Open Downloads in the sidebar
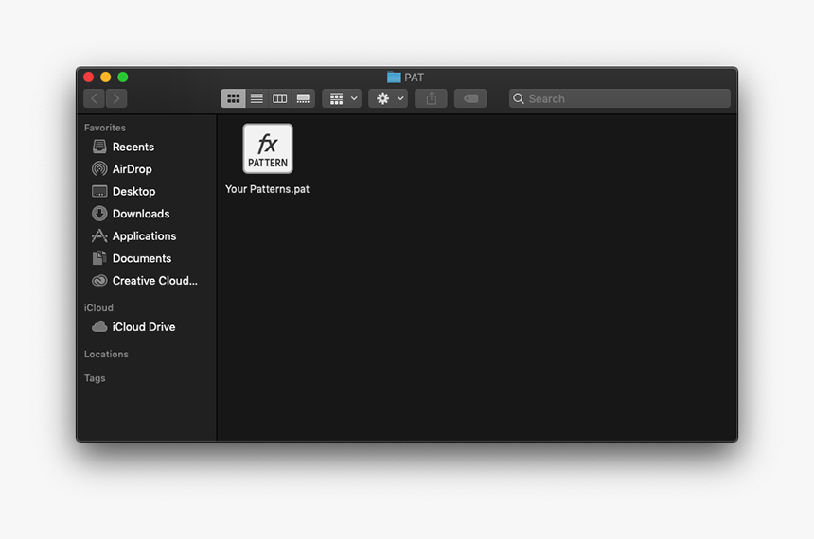 click(146, 214)
